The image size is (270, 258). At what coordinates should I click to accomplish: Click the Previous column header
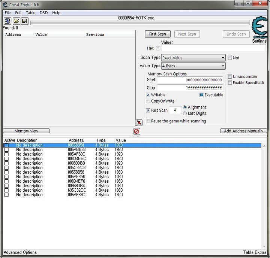click(x=109, y=34)
